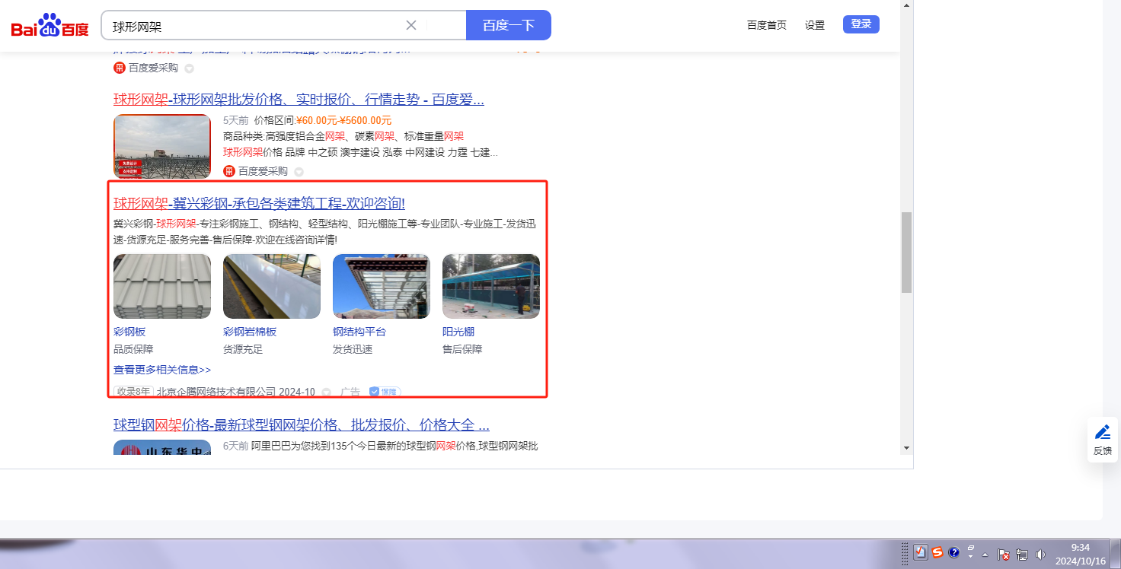Click the Sogou input method tray icon
This screenshot has height=569, width=1121.
pos(937,553)
